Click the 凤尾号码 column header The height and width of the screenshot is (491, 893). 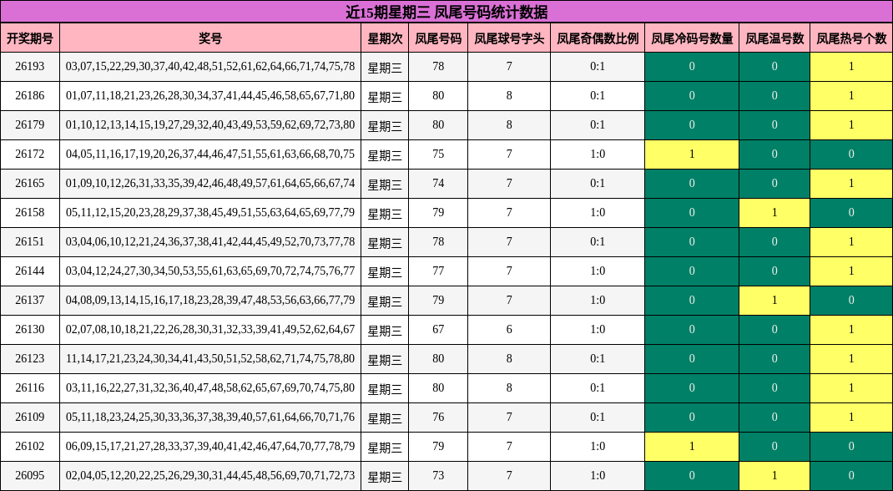(x=438, y=38)
